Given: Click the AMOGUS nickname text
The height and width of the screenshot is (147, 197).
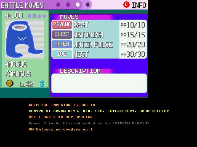Looking at the screenshot, I should click(16, 64).
